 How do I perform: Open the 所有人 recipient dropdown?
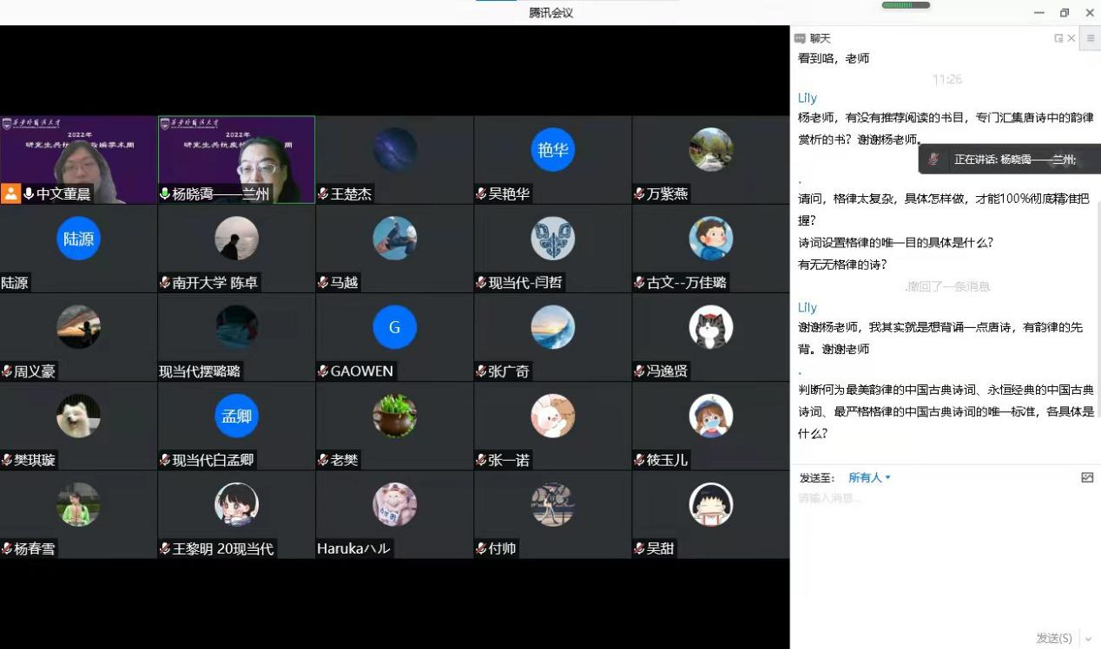(x=869, y=477)
